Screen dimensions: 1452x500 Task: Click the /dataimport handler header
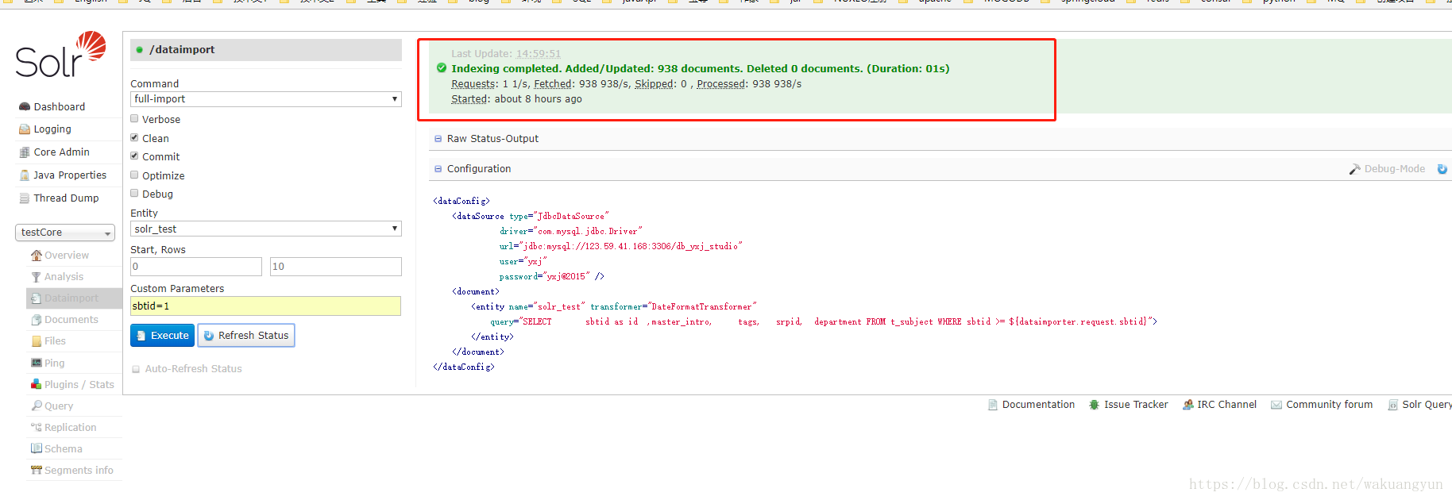click(266, 50)
